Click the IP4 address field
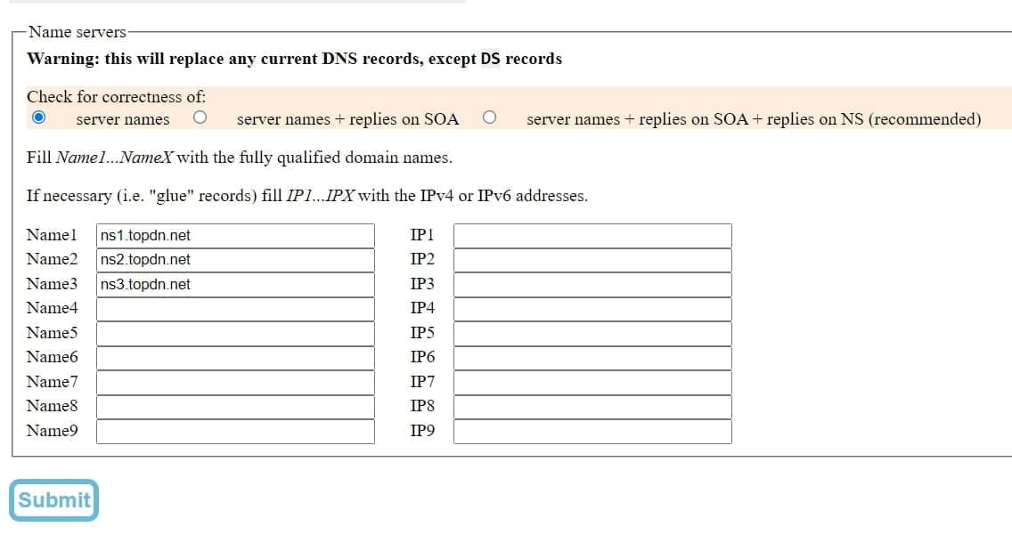 pyautogui.click(x=592, y=310)
